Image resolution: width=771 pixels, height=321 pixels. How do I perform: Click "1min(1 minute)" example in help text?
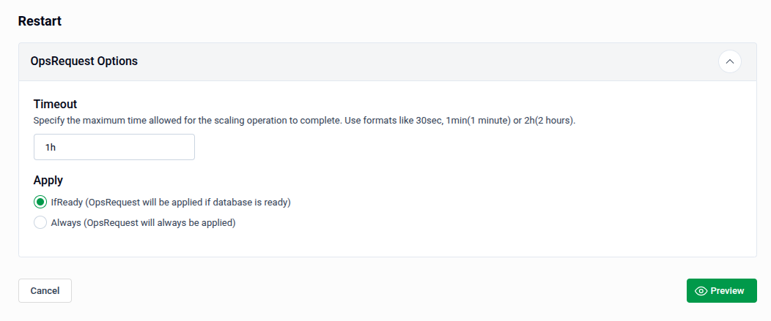[479, 121]
